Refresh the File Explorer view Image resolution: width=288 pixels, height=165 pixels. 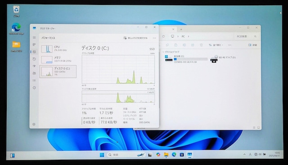[x=163, y=36]
